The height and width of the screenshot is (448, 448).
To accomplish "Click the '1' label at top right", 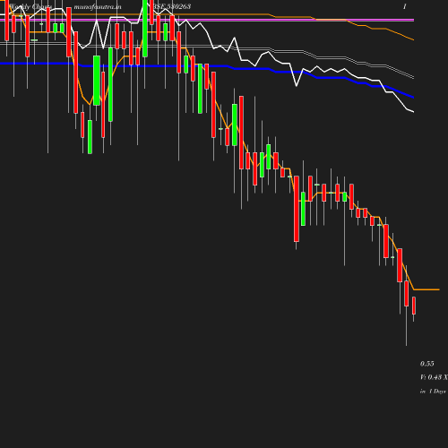I will [x=405, y=6].
